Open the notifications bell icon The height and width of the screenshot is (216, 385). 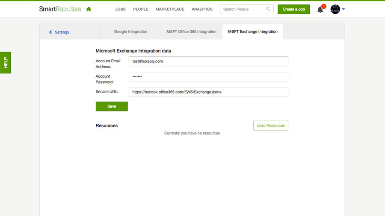[x=320, y=9]
